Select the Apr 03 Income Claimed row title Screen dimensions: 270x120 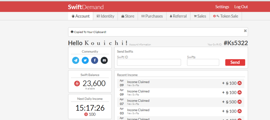(138, 110)
